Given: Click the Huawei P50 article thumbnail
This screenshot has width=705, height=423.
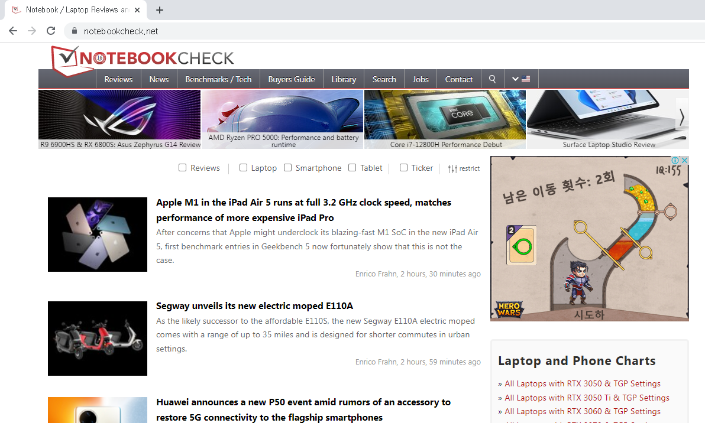Looking at the screenshot, I should coord(98,410).
